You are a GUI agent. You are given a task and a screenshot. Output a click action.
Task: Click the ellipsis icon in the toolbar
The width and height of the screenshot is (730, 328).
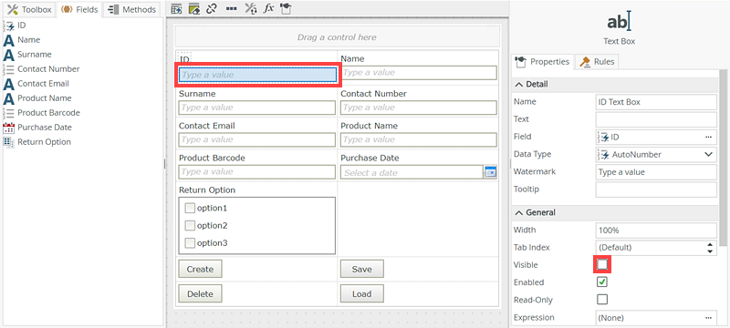232,9
